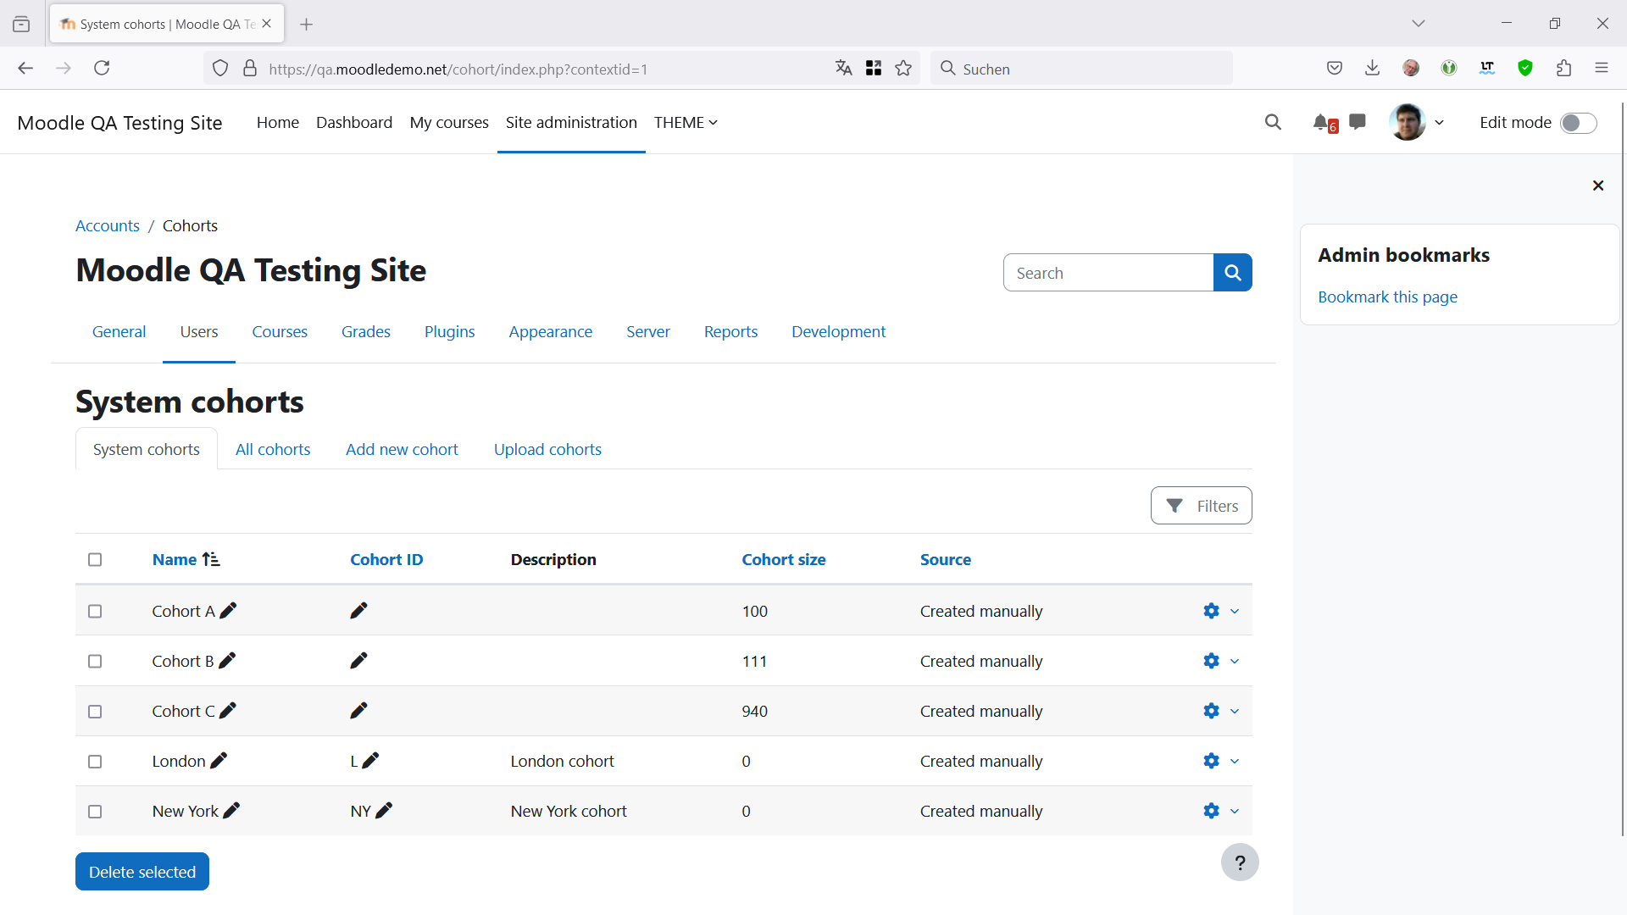Sort table by Cohort size
The width and height of the screenshot is (1627, 915).
(784, 559)
